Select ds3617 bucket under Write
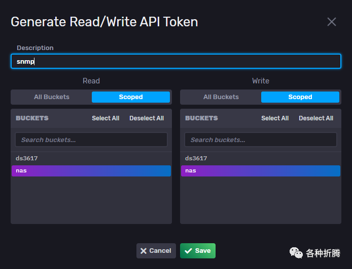Image resolution: width=352 pixels, height=269 pixels. click(196, 158)
